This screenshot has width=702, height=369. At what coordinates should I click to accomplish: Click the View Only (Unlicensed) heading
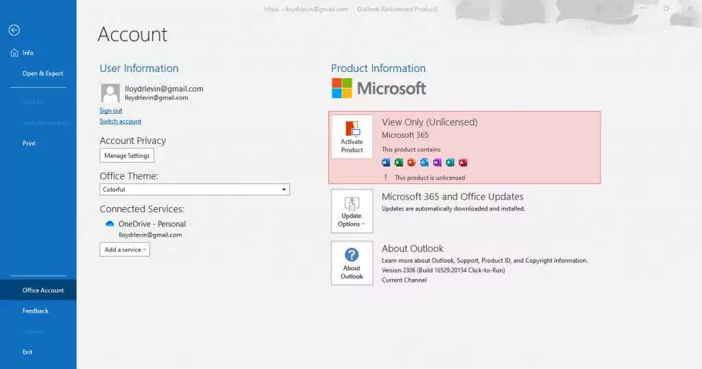[x=429, y=122]
